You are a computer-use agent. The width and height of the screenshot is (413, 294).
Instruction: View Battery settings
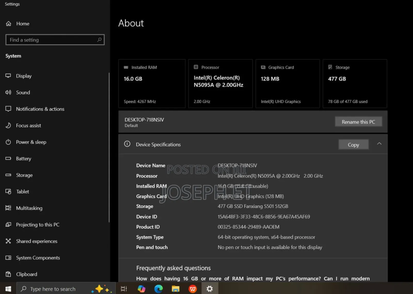click(23, 158)
